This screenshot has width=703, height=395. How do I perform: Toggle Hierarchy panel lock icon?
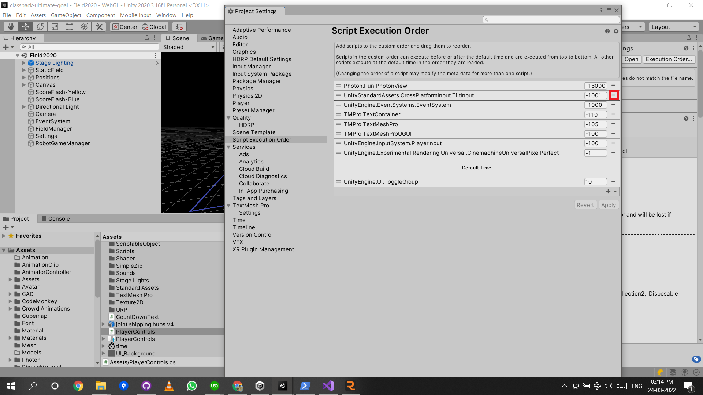pyautogui.click(x=147, y=38)
